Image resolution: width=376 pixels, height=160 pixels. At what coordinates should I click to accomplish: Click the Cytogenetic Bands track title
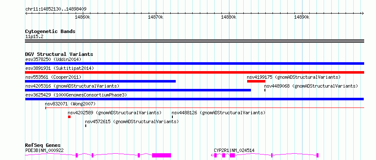tap(50, 31)
